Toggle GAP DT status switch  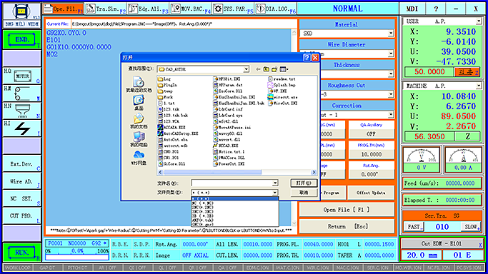(48, 268)
